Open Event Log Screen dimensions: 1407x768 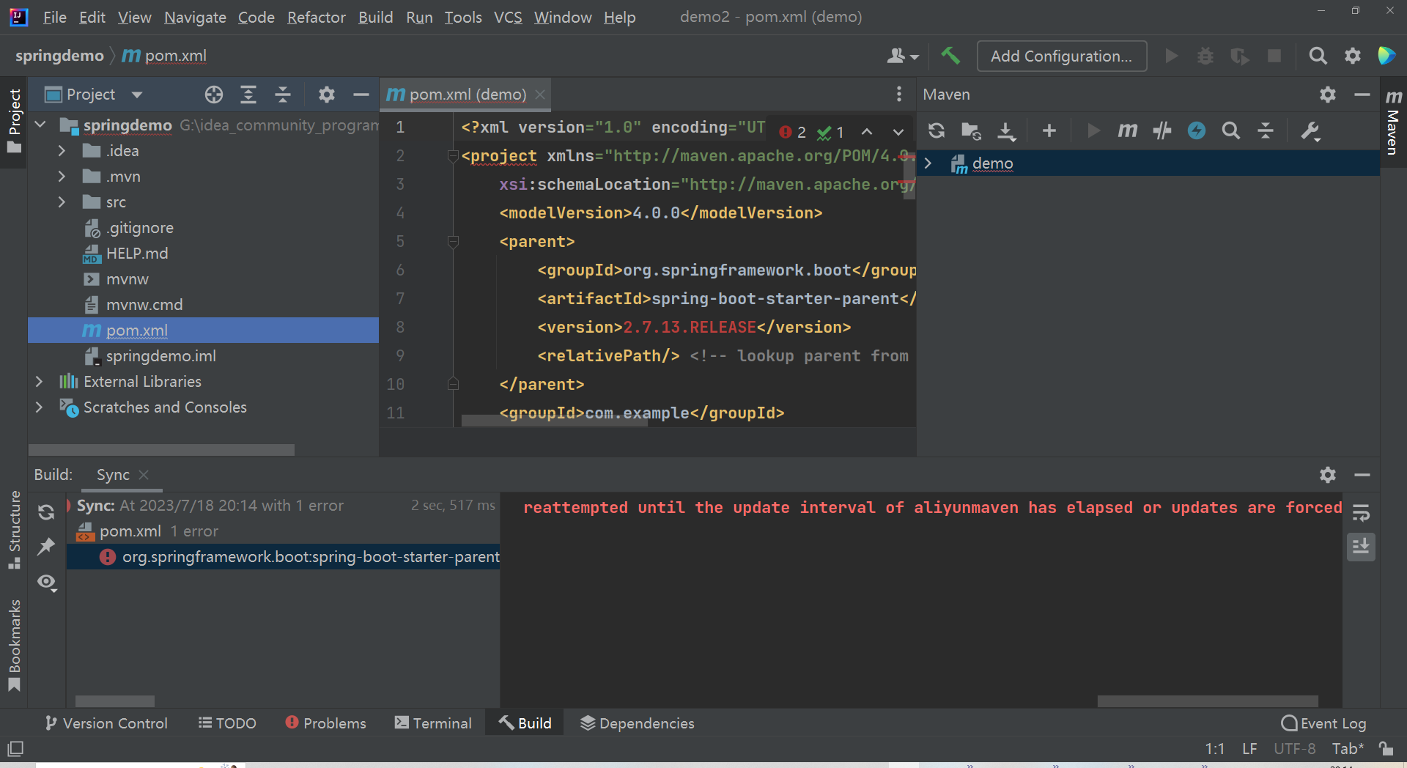click(1324, 723)
